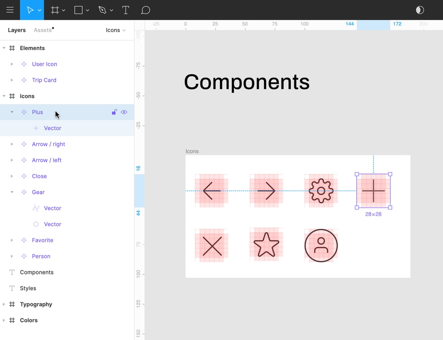
Task: Select the Pen tool
Action: point(103,10)
